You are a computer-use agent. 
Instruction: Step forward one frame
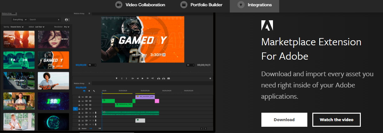(148, 78)
